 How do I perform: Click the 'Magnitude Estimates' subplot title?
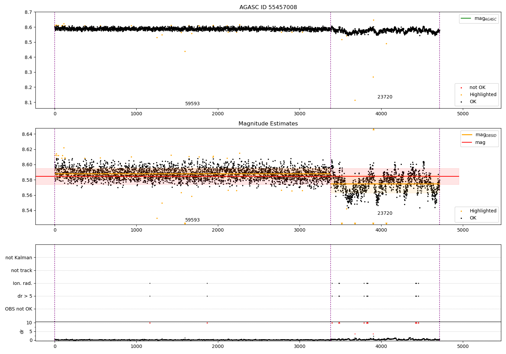[x=268, y=123]
